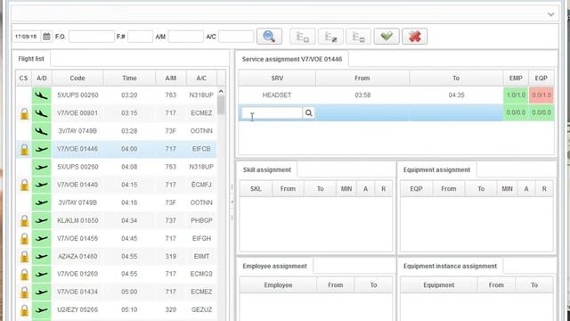
Task: Focus the A/M filter input
Action: pyautogui.click(x=186, y=37)
